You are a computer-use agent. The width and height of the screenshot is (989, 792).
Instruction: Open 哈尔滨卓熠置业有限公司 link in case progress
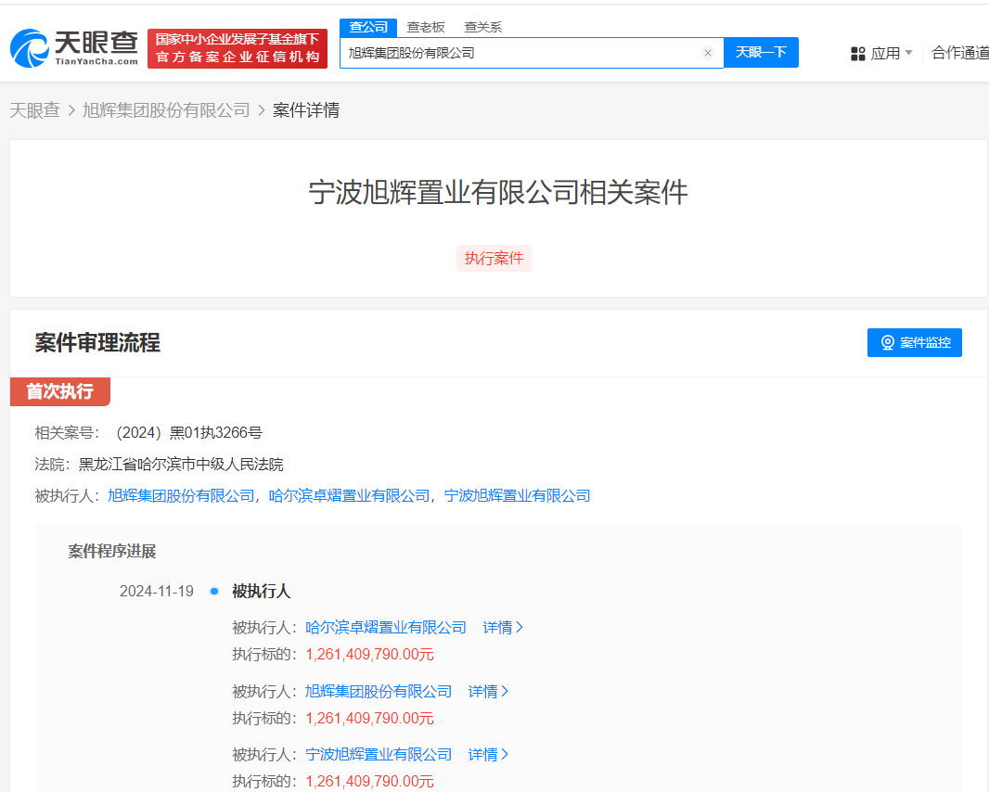(386, 628)
